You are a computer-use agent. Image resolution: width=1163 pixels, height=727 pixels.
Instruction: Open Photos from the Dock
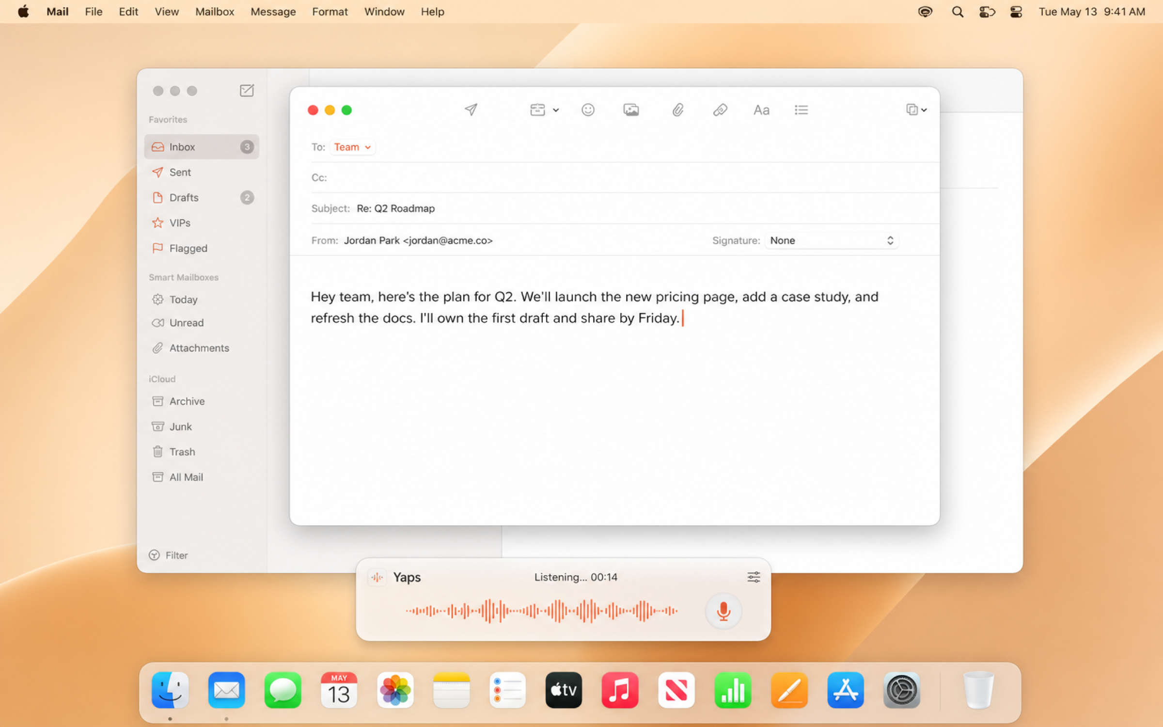pos(395,690)
